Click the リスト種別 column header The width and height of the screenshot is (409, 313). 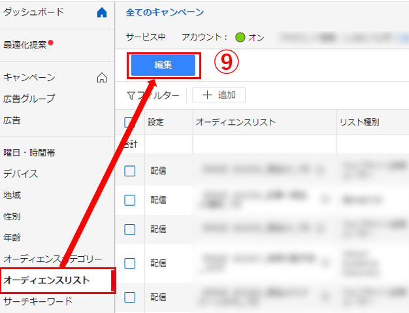[359, 122]
